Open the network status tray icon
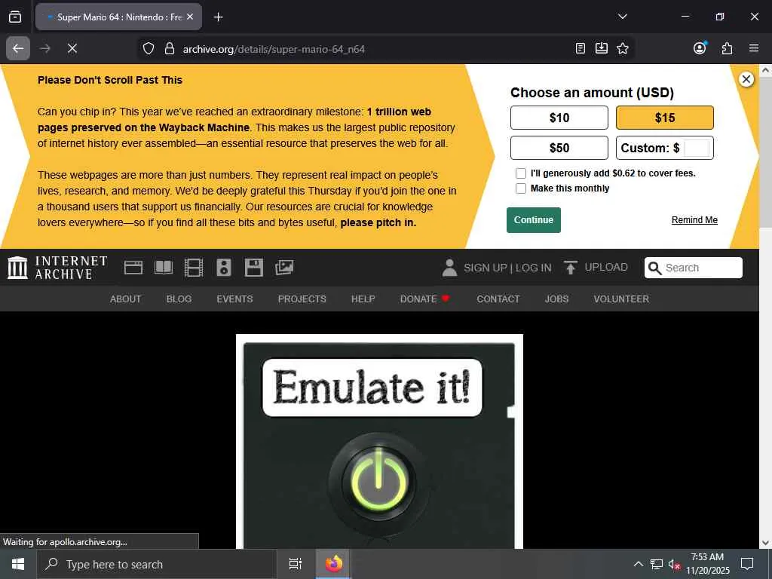772x579 pixels. click(x=657, y=564)
